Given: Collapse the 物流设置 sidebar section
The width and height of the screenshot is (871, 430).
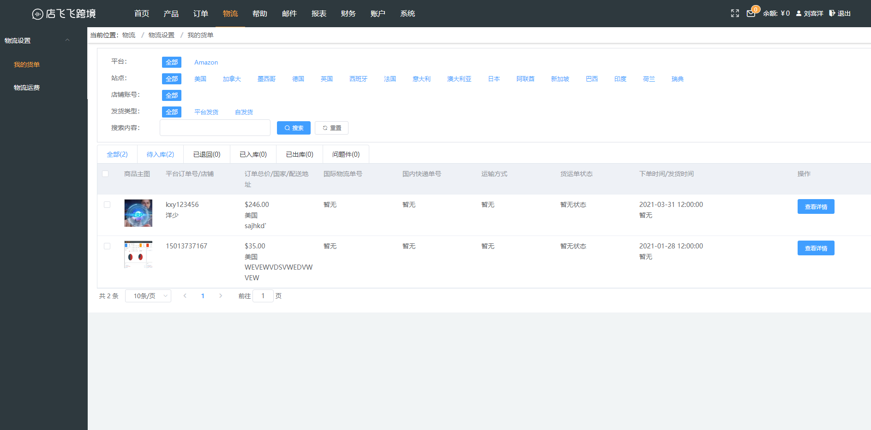Looking at the screenshot, I should (x=67, y=40).
